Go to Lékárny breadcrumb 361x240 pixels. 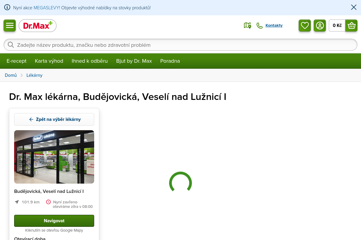pyautogui.click(x=34, y=75)
